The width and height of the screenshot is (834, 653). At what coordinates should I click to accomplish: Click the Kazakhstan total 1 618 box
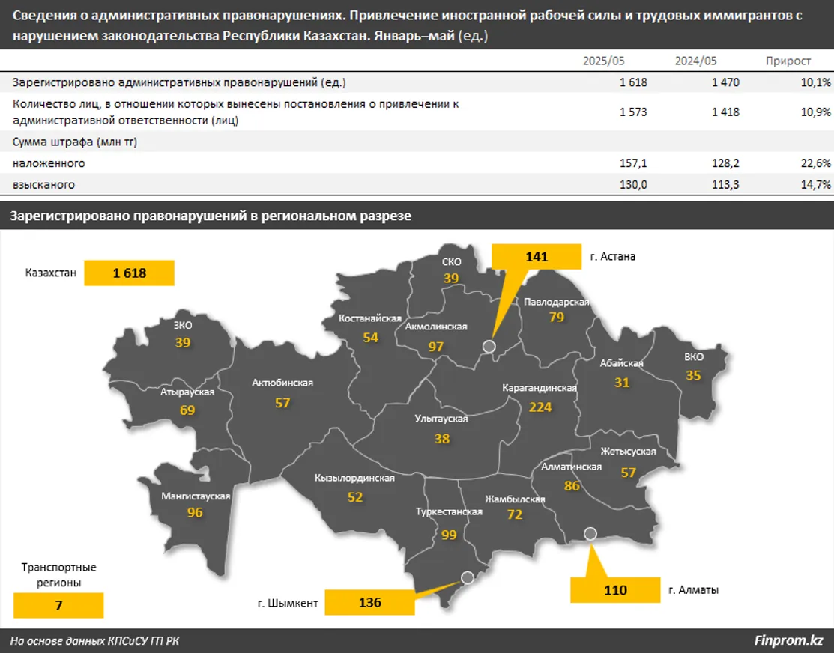[129, 273]
